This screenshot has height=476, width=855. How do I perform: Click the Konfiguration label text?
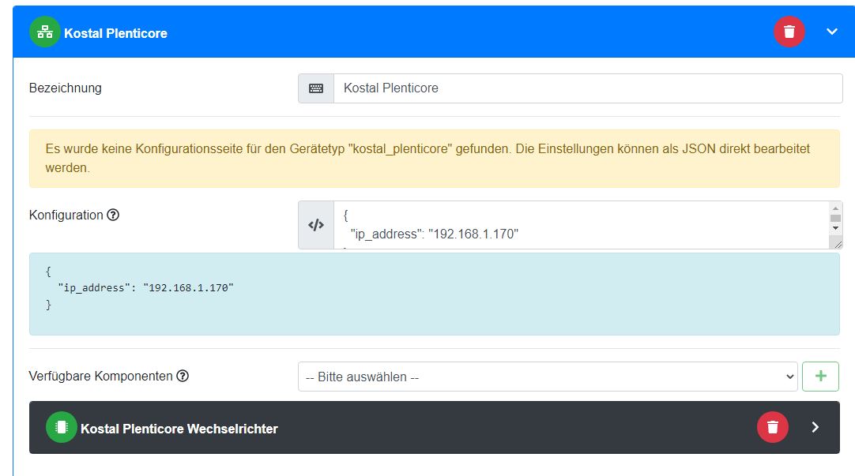coord(66,216)
